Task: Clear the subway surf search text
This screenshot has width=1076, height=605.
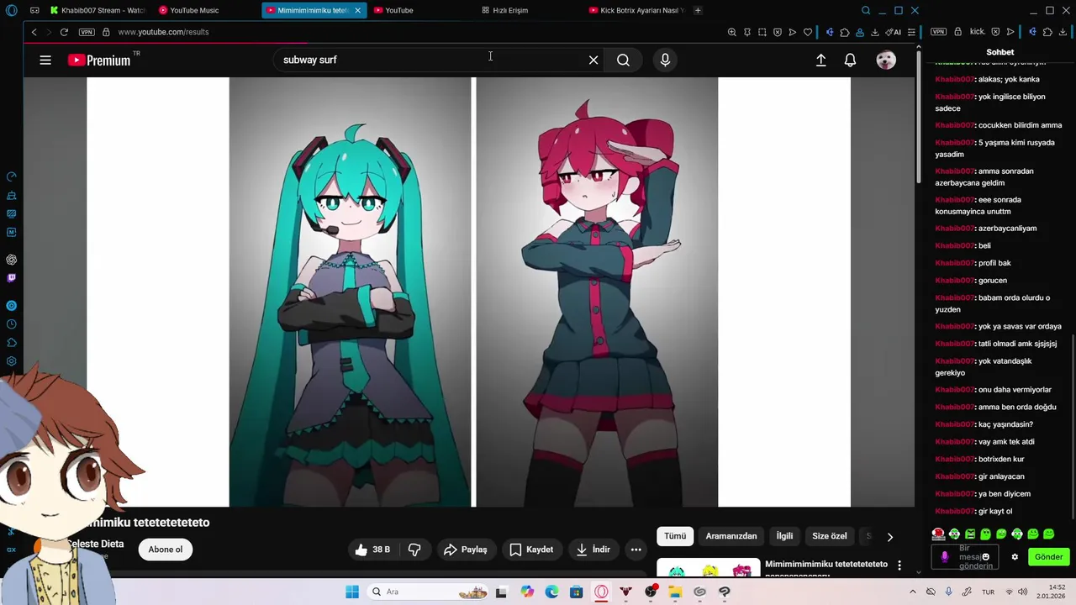Action: [x=593, y=60]
